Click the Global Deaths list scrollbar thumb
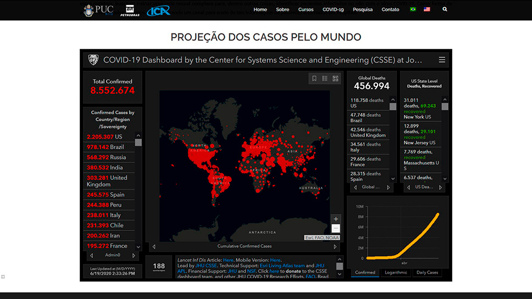The width and height of the screenshot is (532, 299). coord(393,106)
